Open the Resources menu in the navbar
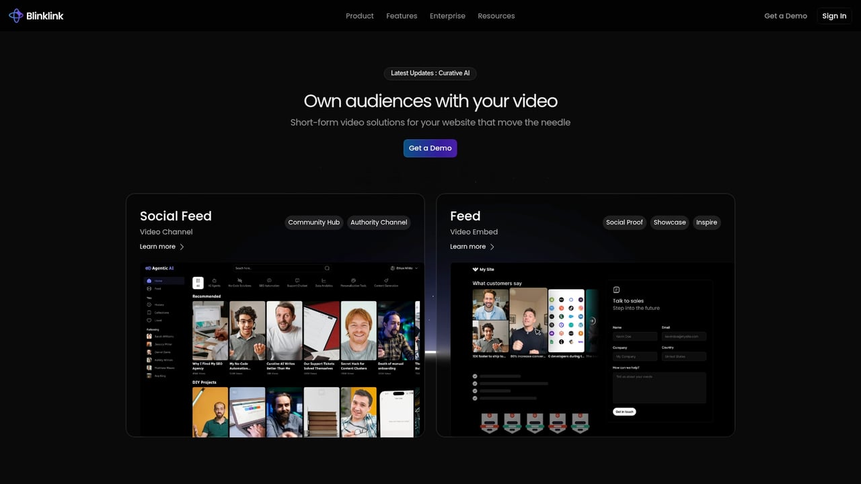This screenshot has height=484, width=861. click(x=496, y=16)
